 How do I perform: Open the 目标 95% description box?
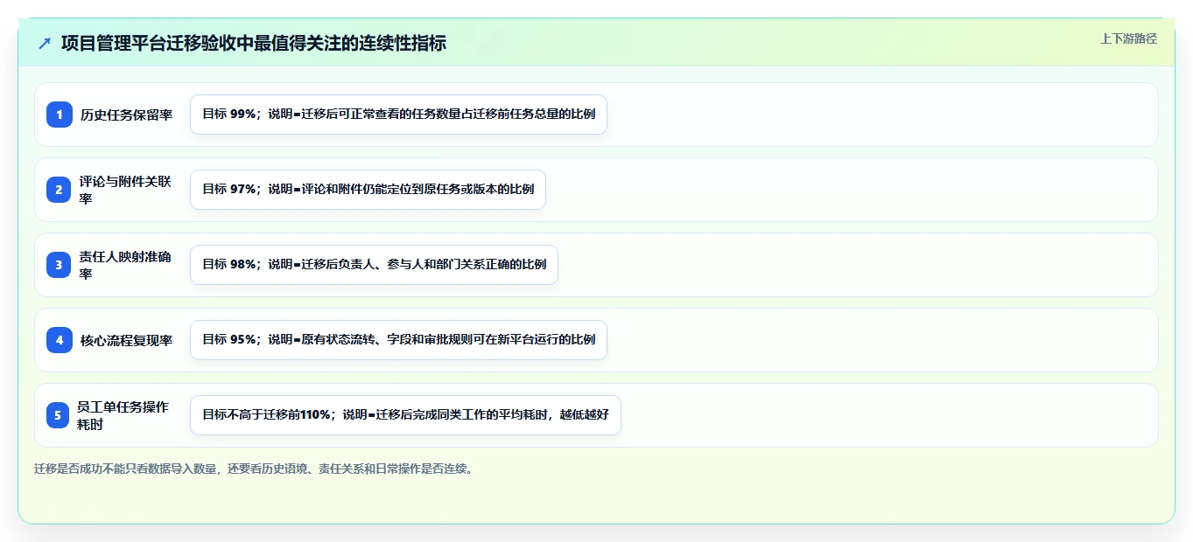398,340
